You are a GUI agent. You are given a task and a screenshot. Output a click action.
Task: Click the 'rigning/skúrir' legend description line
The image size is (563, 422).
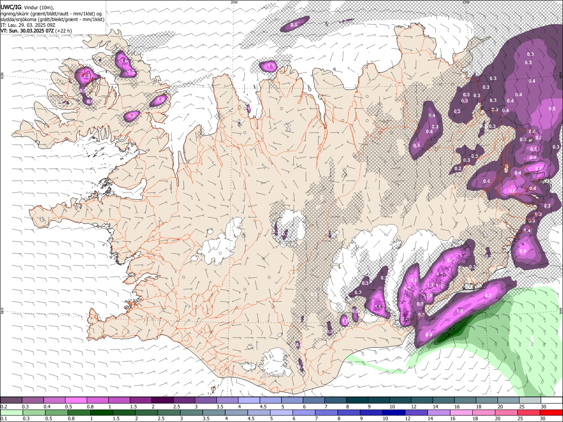click(51, 13)
